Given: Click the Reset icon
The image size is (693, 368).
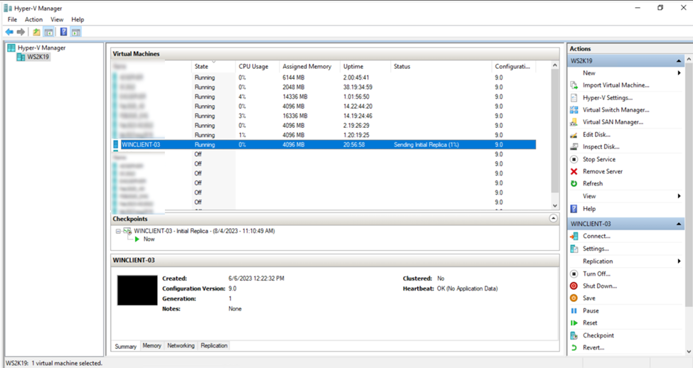Looking at the screenshot, I should (574, 323).
